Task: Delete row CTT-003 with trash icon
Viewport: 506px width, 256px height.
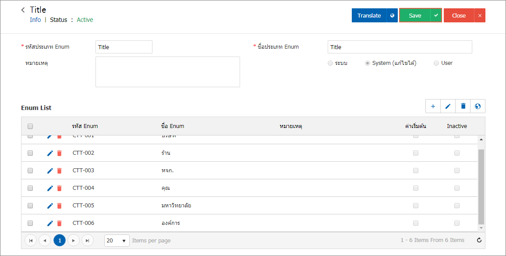Action: point(60,171)
